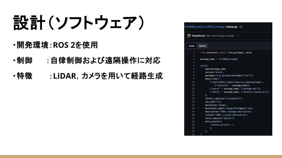Click the red failed status X icon
The image size is (282, 158).
pyautogui.click(x=238, y=36)
